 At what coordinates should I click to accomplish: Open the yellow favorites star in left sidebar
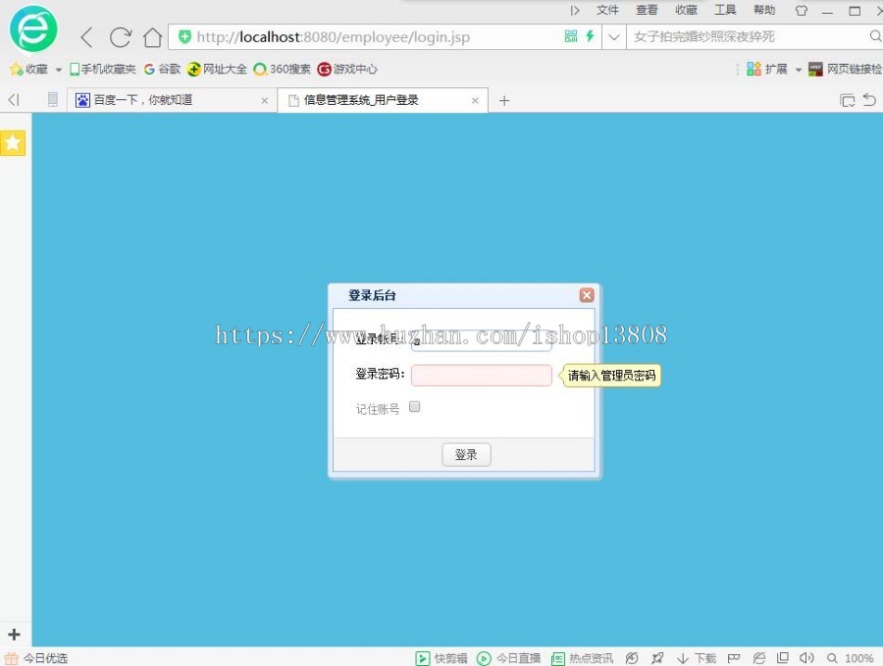(13, 142)
